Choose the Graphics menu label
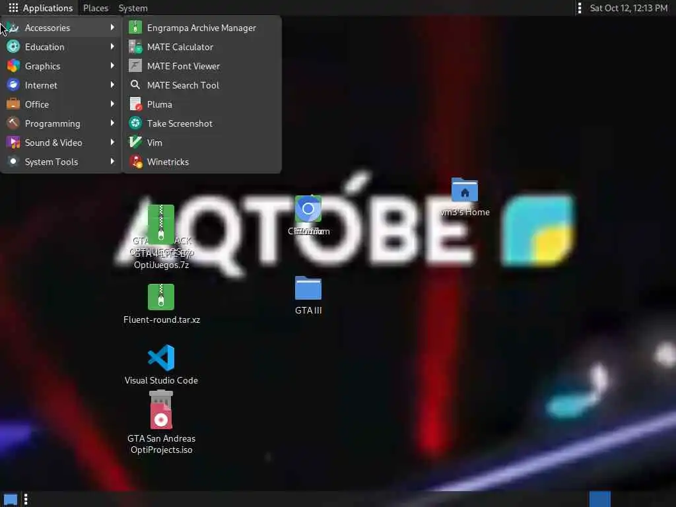Viewport: 676px width, 507px height. click(42, 66)
